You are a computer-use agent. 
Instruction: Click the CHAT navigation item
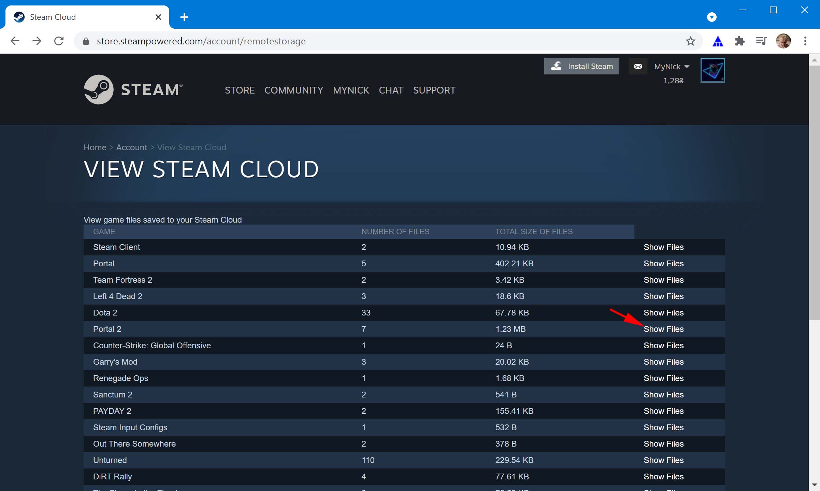[391, 90]
